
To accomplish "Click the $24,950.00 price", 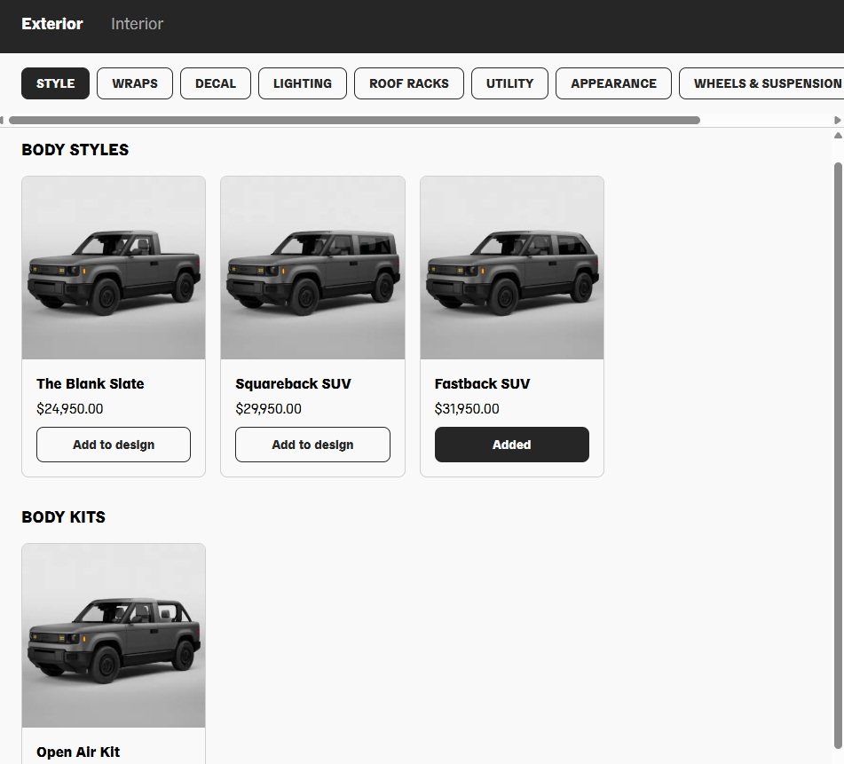I will (x=70, y=409).
